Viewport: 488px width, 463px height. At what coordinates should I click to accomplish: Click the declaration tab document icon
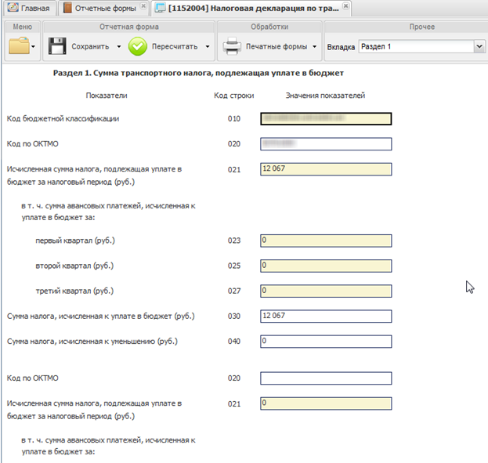click(x=160, y=8)
